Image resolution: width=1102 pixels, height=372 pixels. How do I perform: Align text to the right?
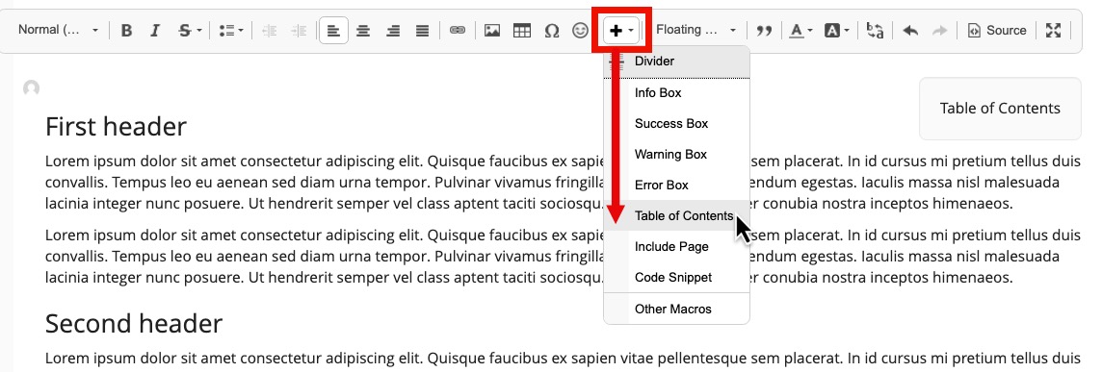(393, 31)
